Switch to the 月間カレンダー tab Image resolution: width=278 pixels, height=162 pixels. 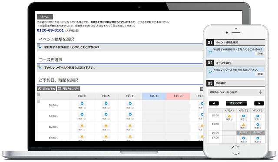[x=69, y=89]
